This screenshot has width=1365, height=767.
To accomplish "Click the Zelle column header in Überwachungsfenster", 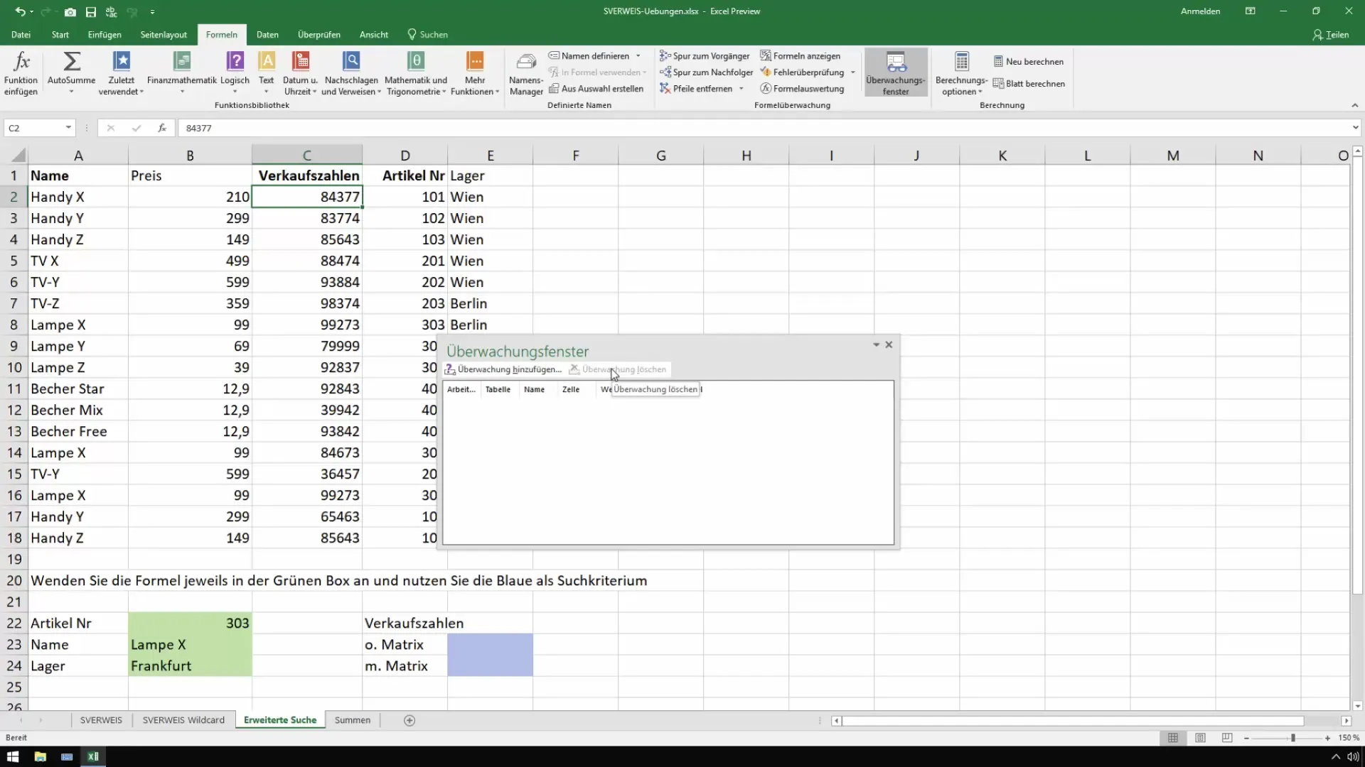I will tap(571, 388).
